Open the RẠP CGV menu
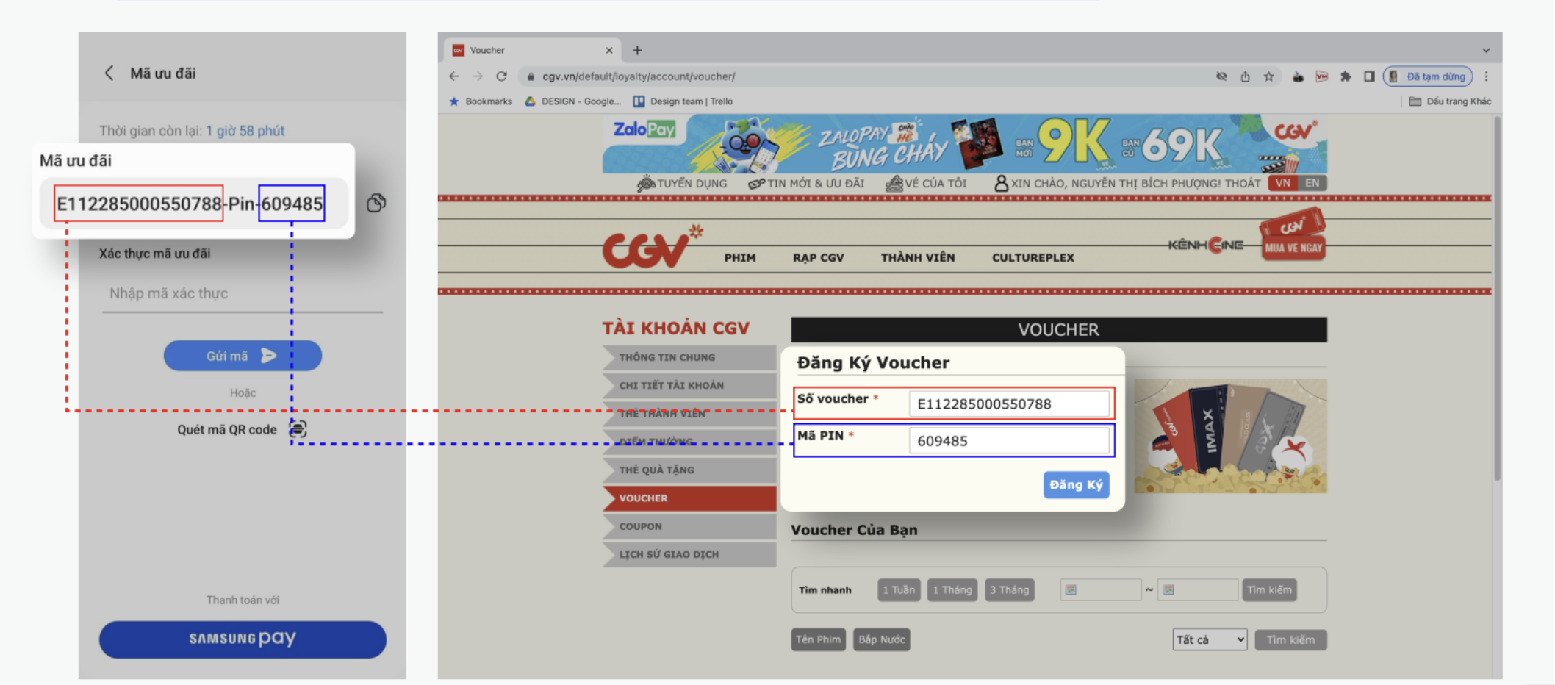The image size is (1555, 685). tap(818, 257)
